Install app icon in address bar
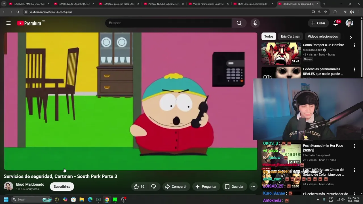 pos(313,12)
